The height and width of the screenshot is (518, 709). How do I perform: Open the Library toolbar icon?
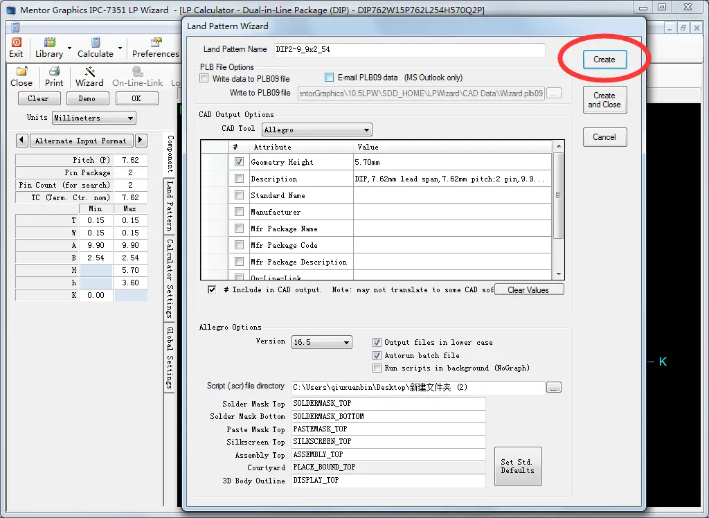[x=49, y=48]
